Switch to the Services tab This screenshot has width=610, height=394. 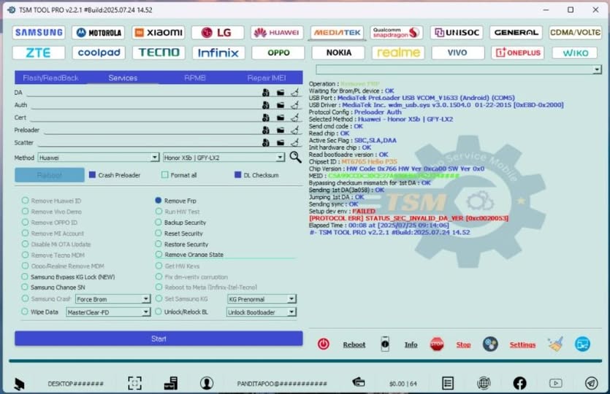coord(123,78)
